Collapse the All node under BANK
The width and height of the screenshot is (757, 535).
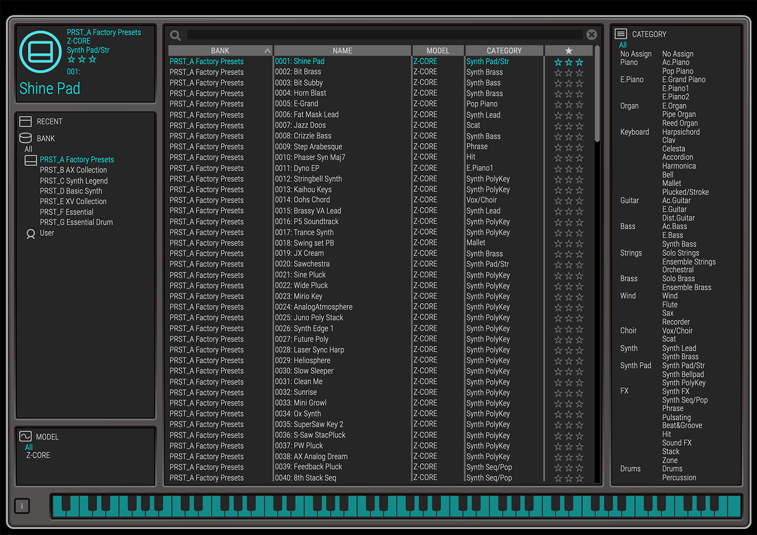(28, 149)
